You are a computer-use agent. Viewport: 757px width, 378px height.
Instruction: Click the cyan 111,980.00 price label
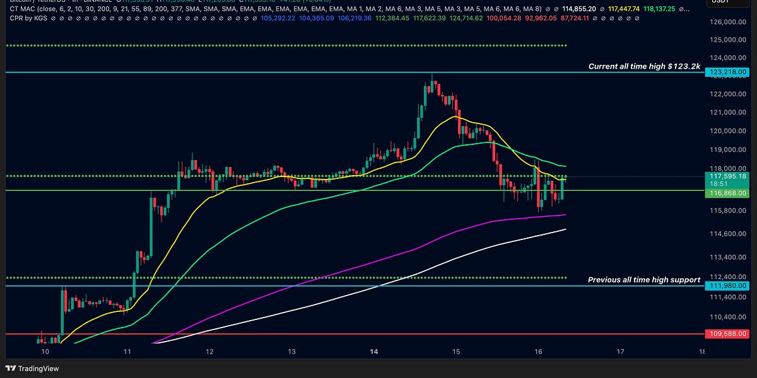pos(728,286)
